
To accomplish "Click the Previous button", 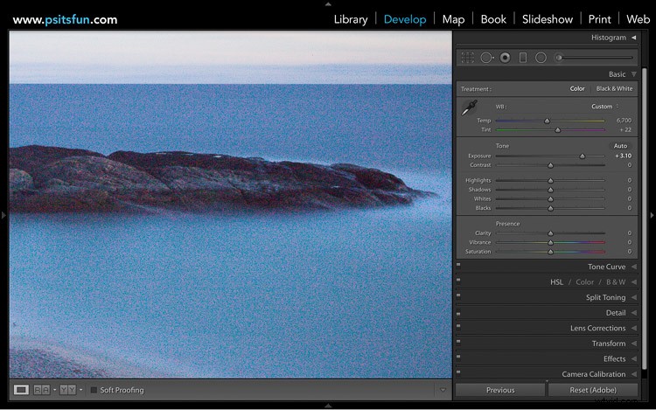I will point(500,390).
